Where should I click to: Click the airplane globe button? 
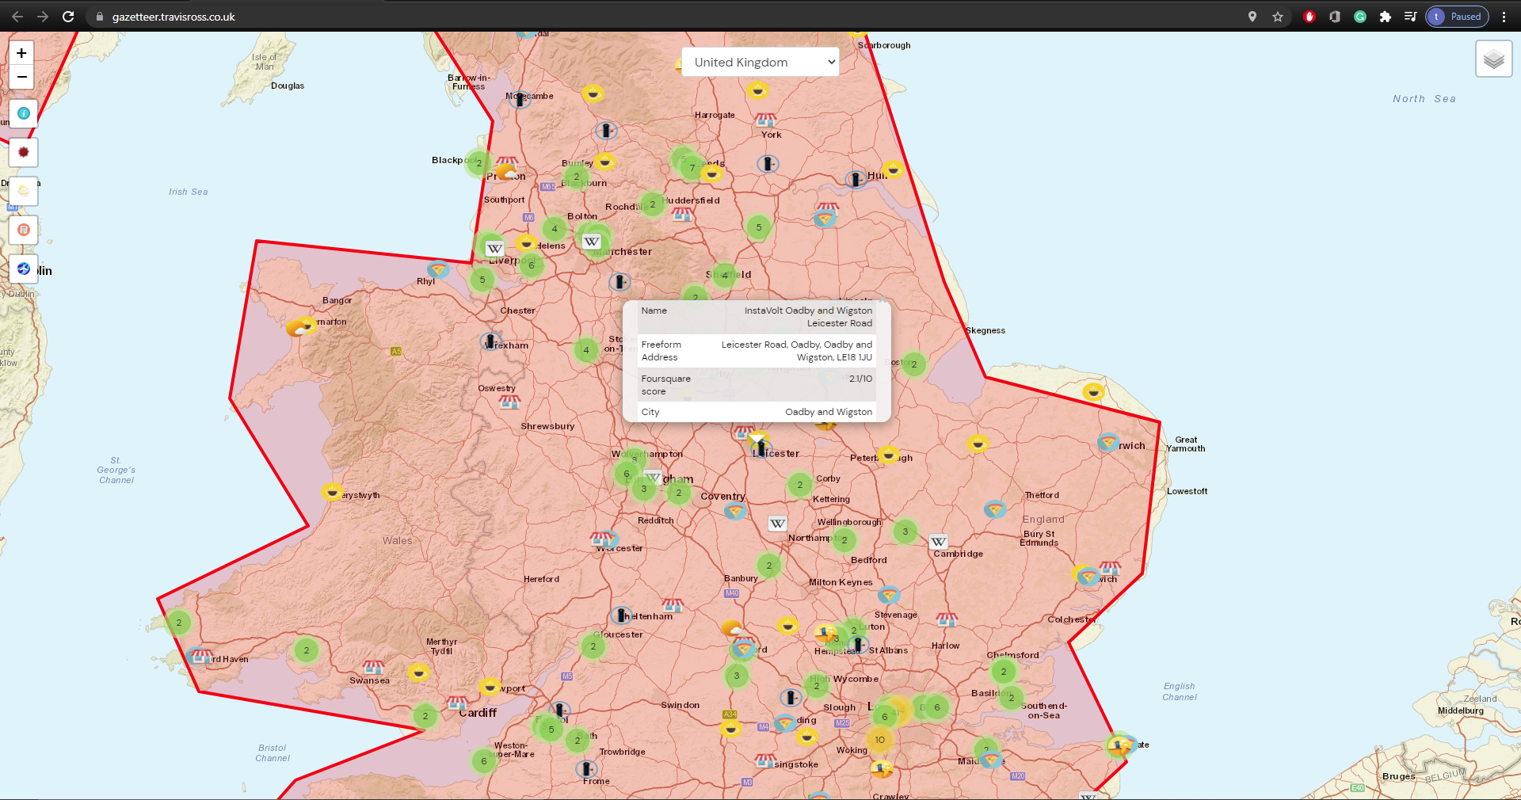click(x=24, y=269)
